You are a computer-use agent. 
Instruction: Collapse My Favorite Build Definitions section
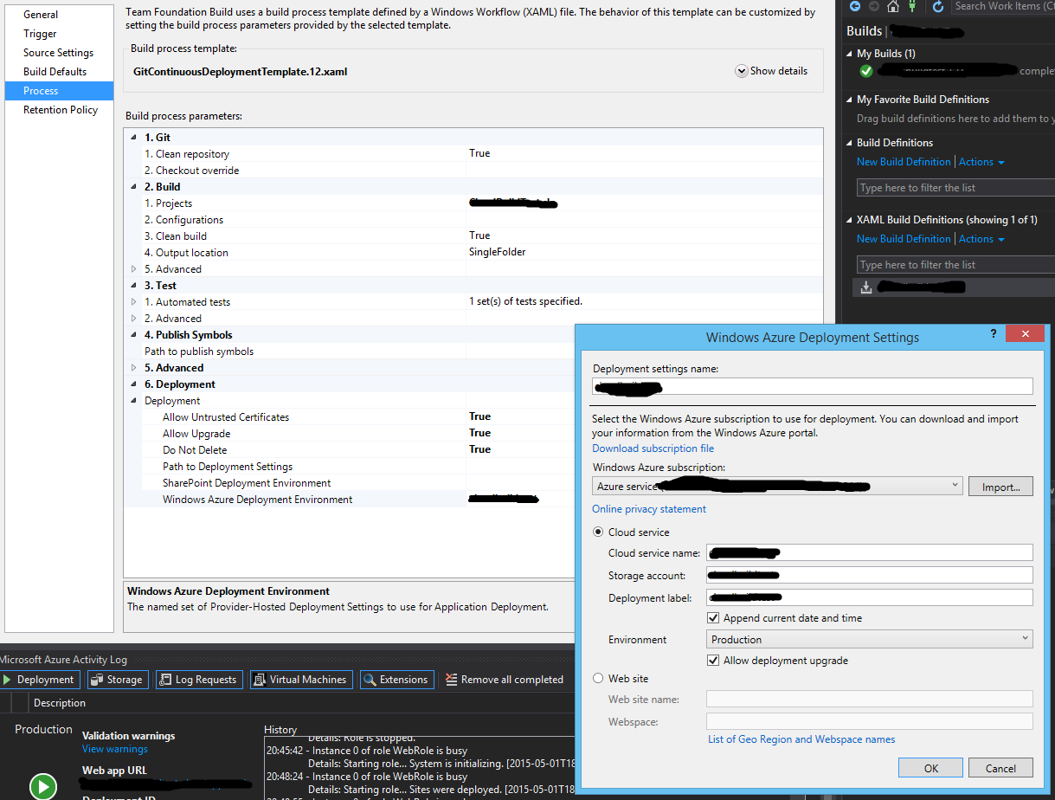849,100
